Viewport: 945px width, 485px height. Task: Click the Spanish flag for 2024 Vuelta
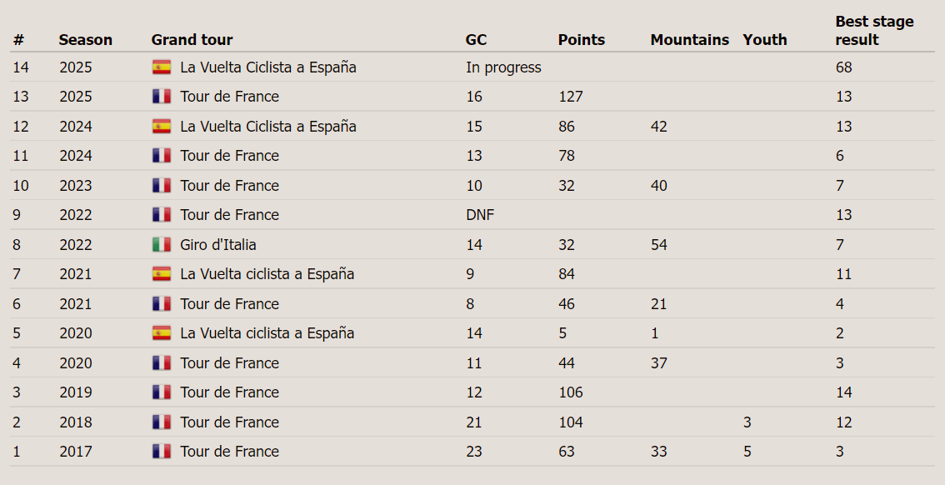coord(162,127)
